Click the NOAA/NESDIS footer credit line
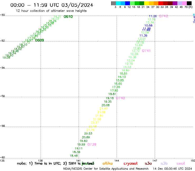 point(106,169)
